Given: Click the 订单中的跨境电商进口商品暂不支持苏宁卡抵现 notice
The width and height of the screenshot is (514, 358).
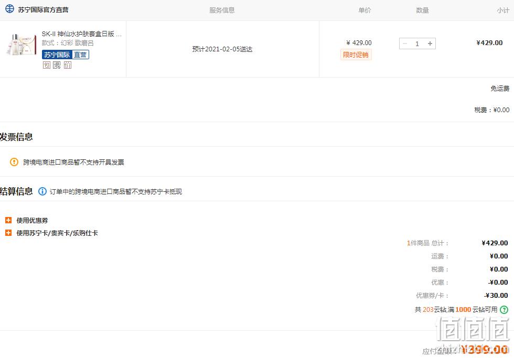Looking at the screenshot, I should [116, 192].
